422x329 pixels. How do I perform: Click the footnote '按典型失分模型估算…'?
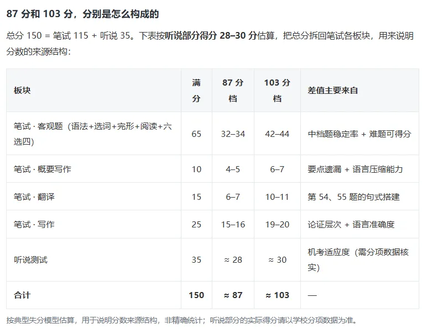coord(182,320)
